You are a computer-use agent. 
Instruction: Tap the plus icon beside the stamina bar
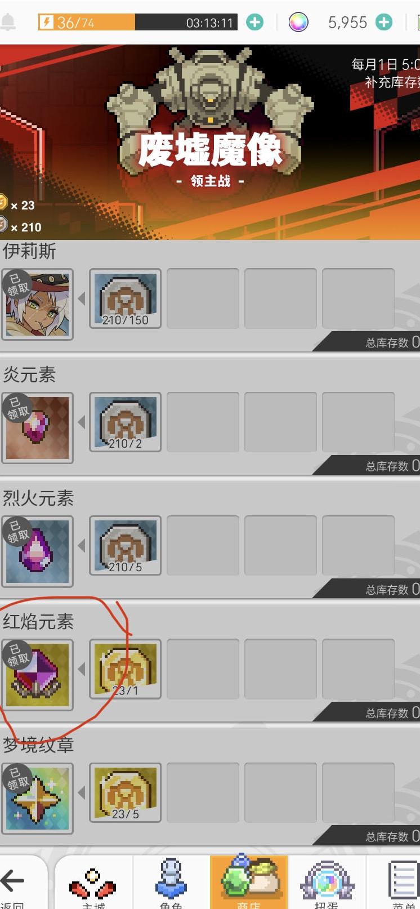(x=254, y=23)
